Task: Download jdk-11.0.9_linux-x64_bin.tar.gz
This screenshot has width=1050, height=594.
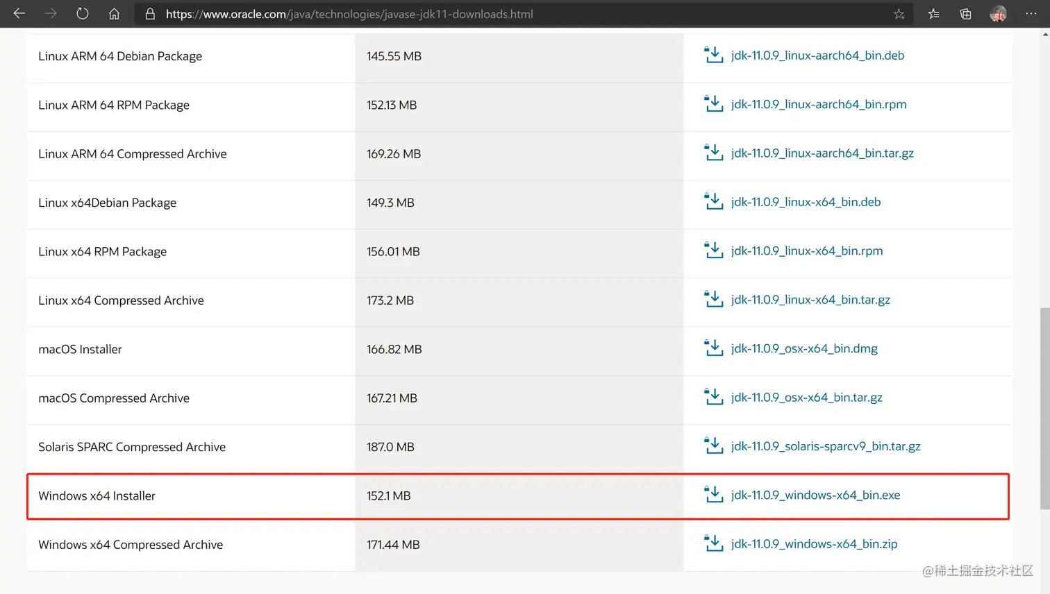Action: click(810, 300)
